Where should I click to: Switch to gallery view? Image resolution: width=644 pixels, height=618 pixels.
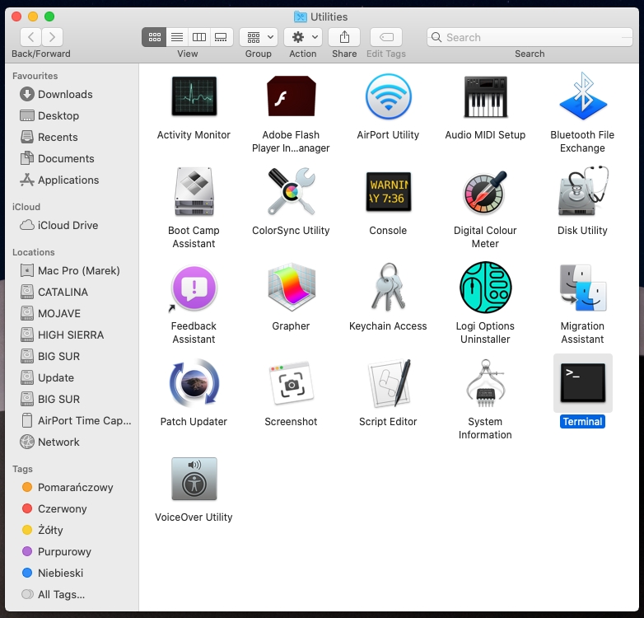click(222, 37)
